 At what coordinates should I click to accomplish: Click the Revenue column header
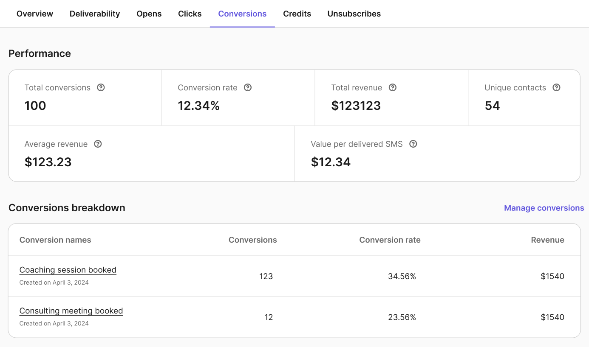pyautogui.click(x=547, y=240)
